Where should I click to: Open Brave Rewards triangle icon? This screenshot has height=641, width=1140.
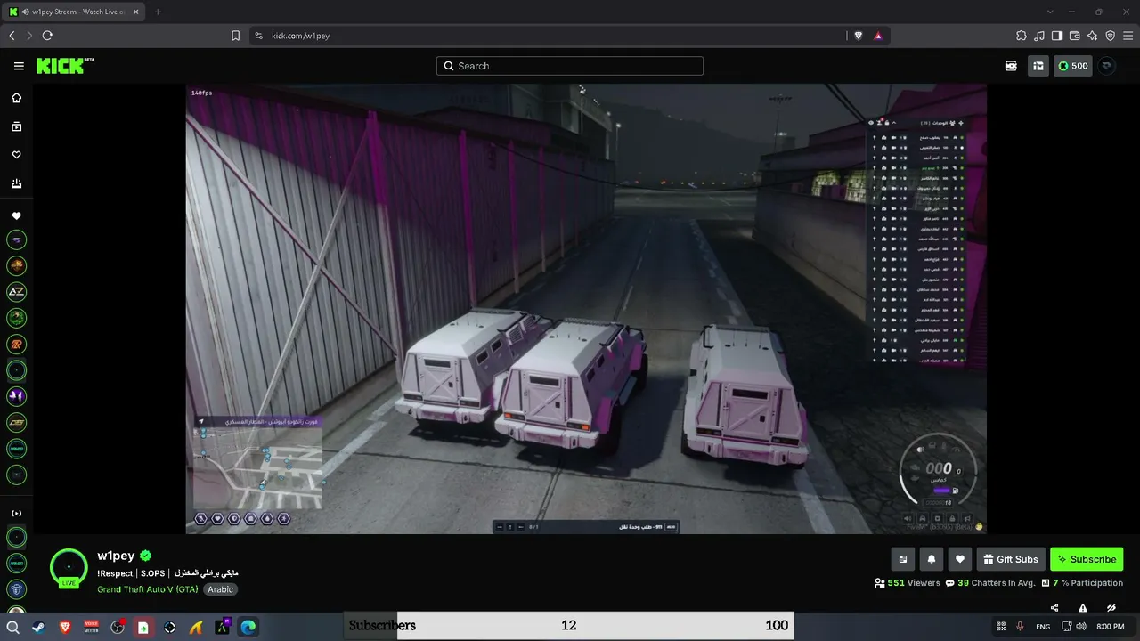coord(878,36)
